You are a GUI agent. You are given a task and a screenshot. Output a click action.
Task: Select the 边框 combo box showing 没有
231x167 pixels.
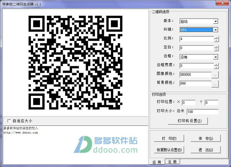click(x=199, y=57)
